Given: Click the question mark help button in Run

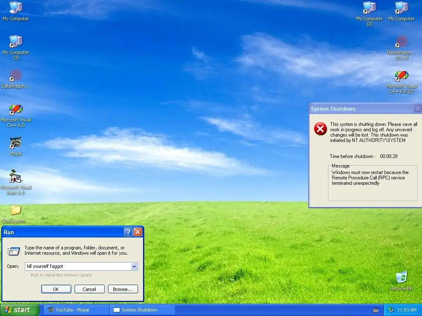Looking at the screenshot, I should 128,232.
